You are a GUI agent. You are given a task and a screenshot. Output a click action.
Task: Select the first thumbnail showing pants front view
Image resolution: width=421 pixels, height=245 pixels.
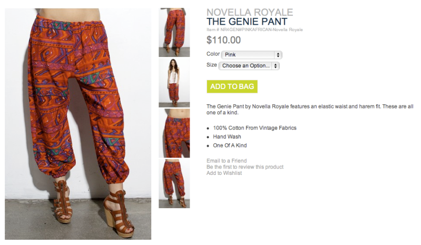174,32
